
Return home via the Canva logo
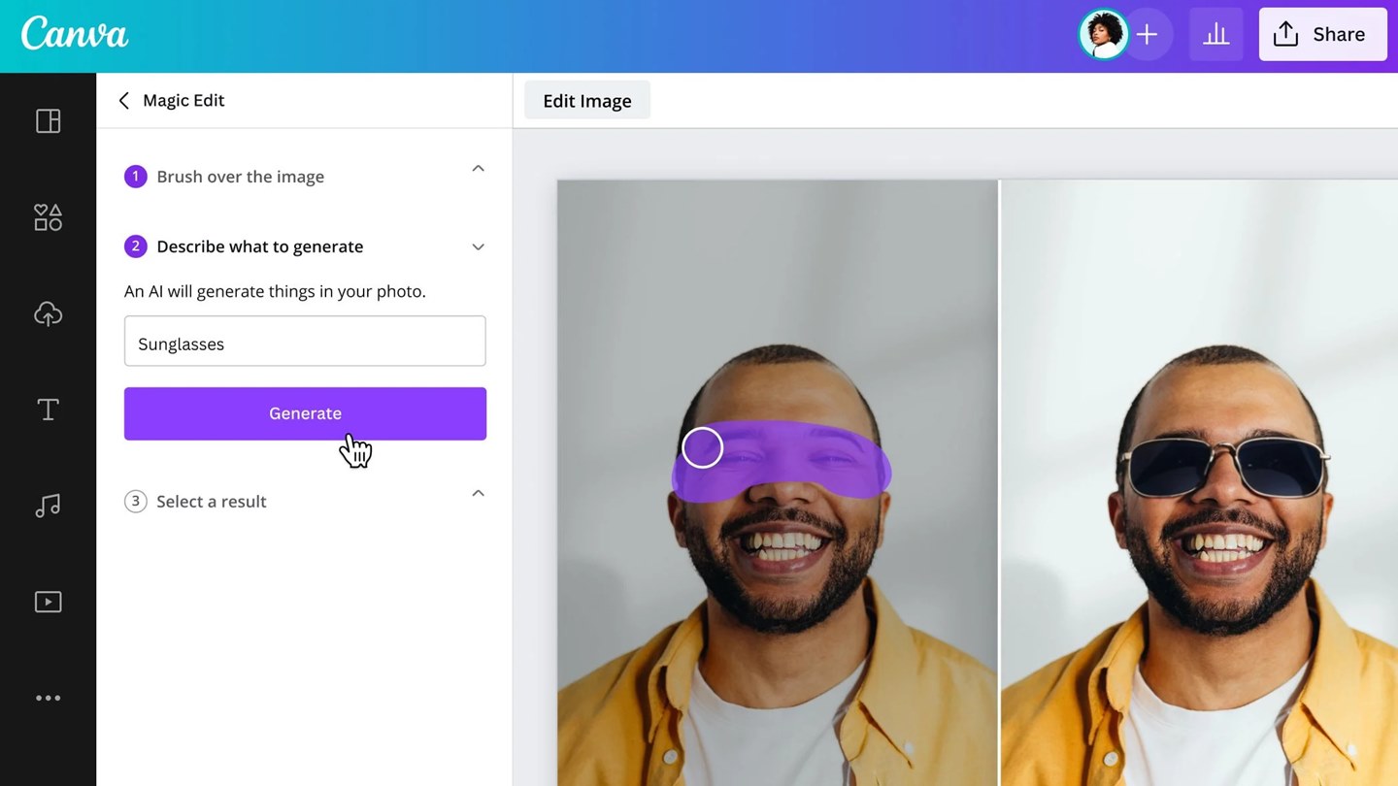[74, 34]
